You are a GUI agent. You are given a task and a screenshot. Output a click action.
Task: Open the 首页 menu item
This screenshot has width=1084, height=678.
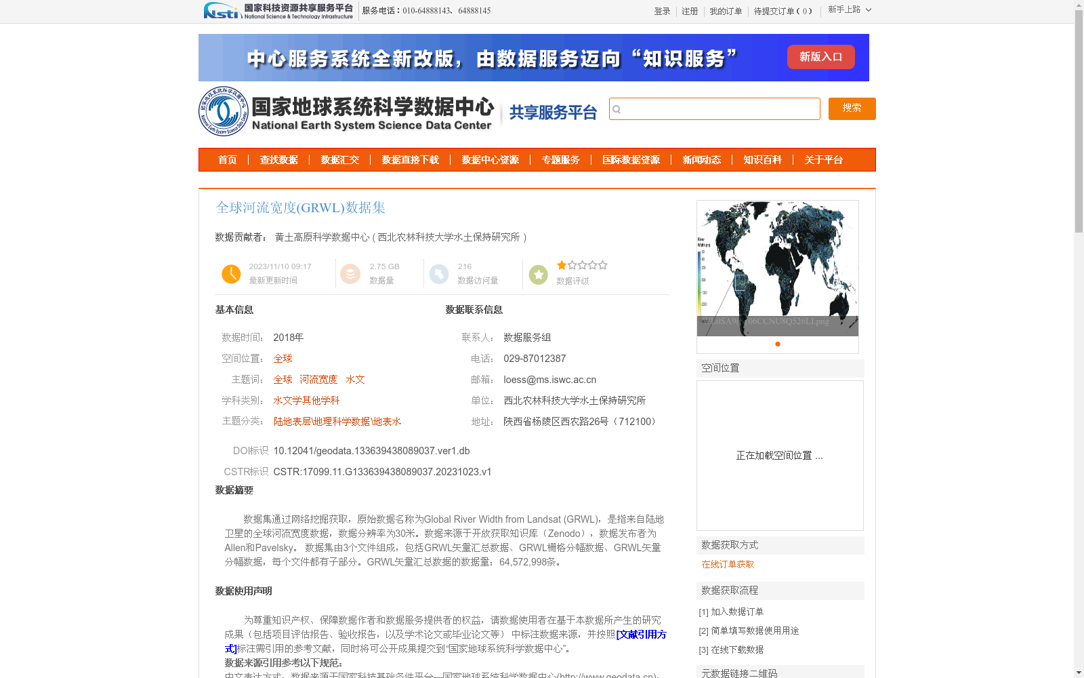point(228,160)
